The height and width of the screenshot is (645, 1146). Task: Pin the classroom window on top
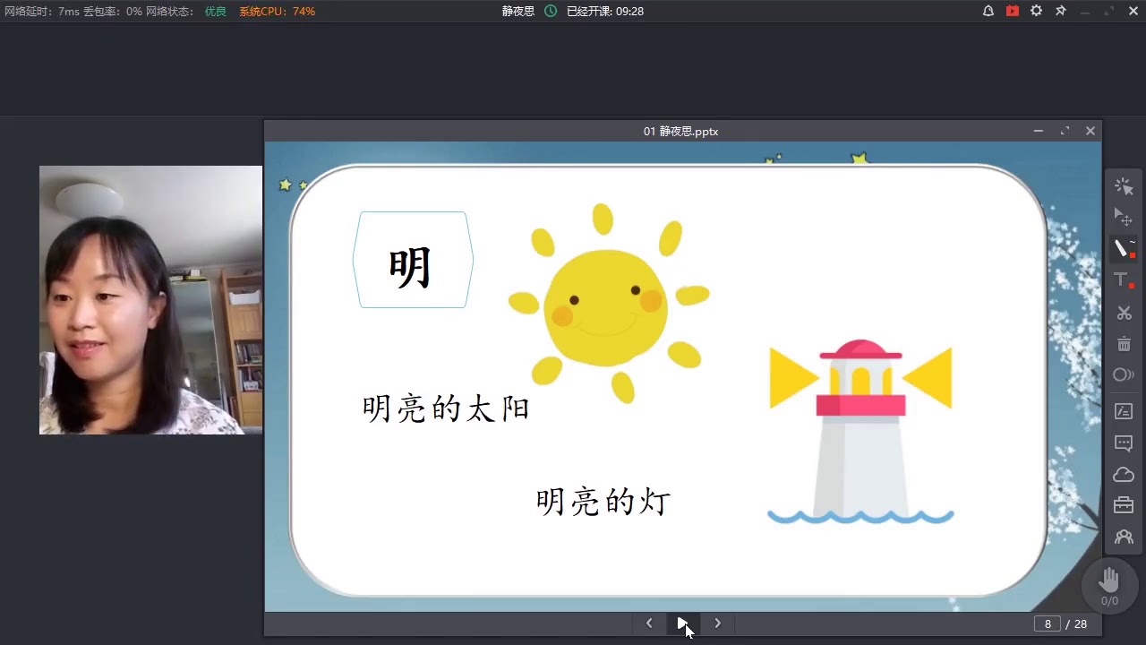click(x=1061, y=12)
